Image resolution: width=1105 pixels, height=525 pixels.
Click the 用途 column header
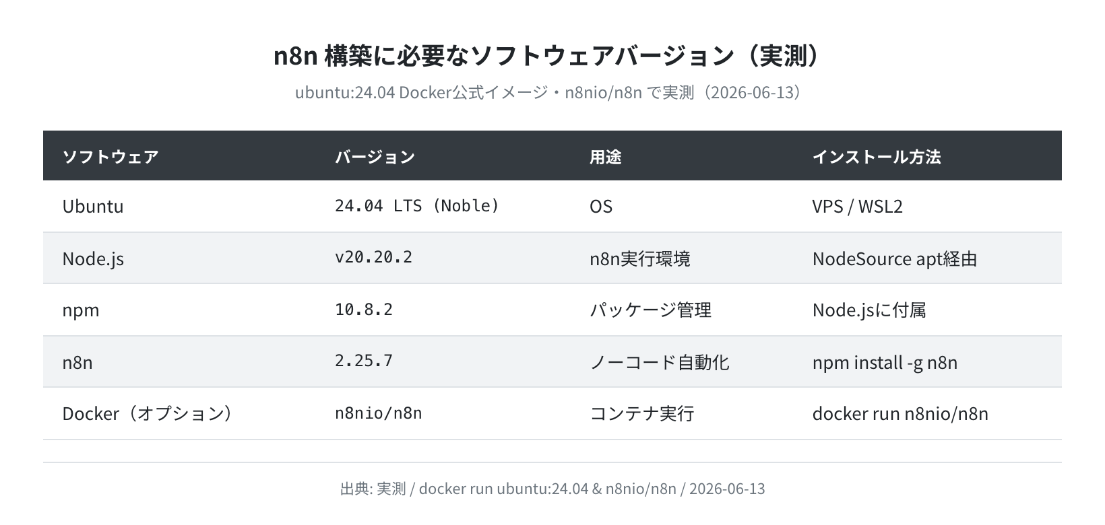pos(605,157)
